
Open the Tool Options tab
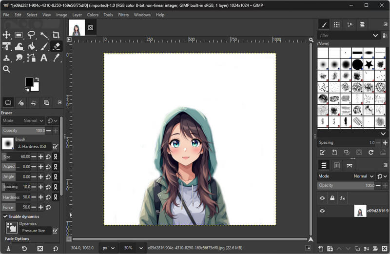coord(8,103)
